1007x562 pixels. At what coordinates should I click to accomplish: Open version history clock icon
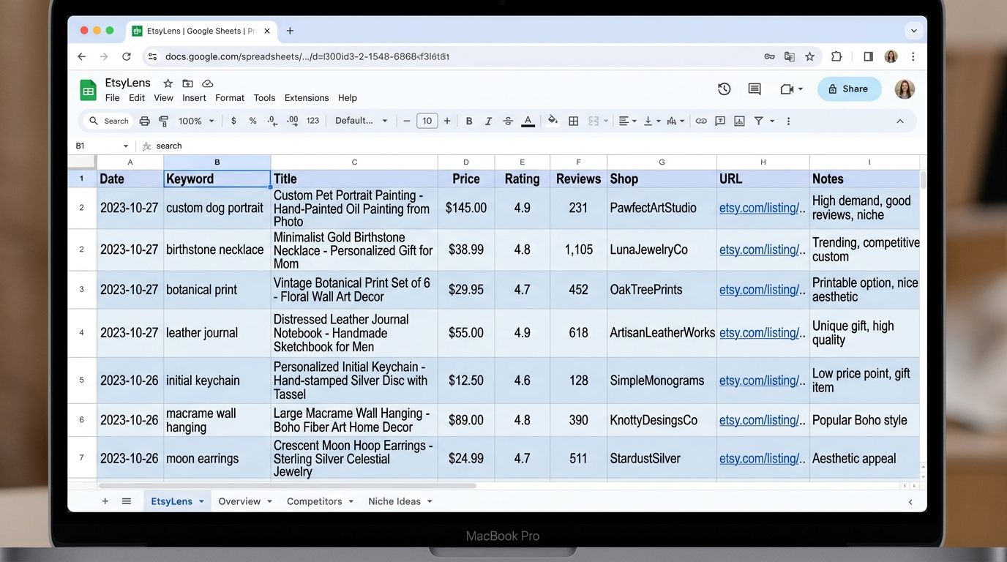tap(724, 89)
